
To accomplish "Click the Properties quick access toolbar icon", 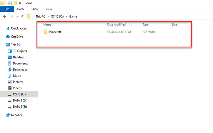I will [x=10, y=3].
